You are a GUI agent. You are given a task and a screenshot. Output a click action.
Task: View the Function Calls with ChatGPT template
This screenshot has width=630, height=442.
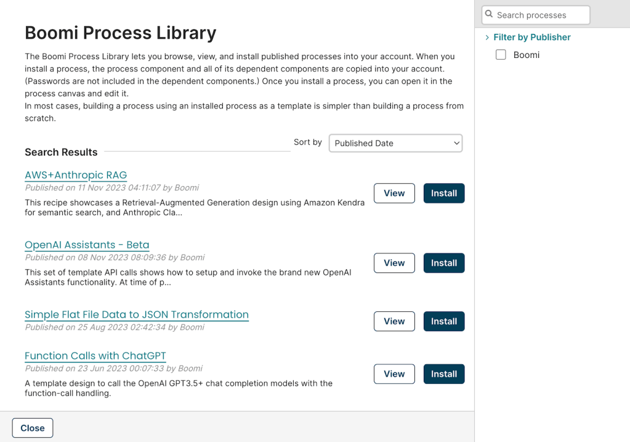[x=394, y=374]
